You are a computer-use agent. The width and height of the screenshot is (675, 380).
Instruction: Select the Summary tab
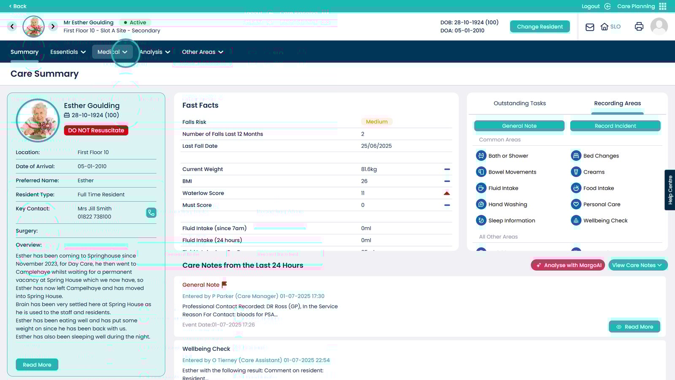(24, 52)
